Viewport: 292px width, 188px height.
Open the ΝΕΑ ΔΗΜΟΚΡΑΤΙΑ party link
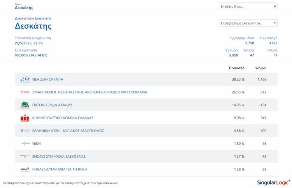click(47, 79)
